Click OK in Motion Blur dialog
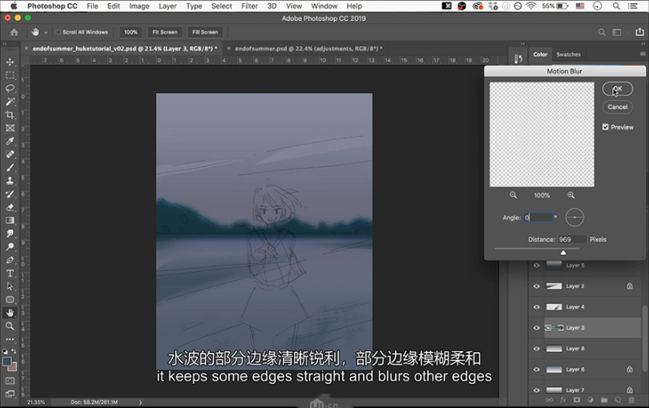Screen dimensions: 649x408 pos(618,89)
